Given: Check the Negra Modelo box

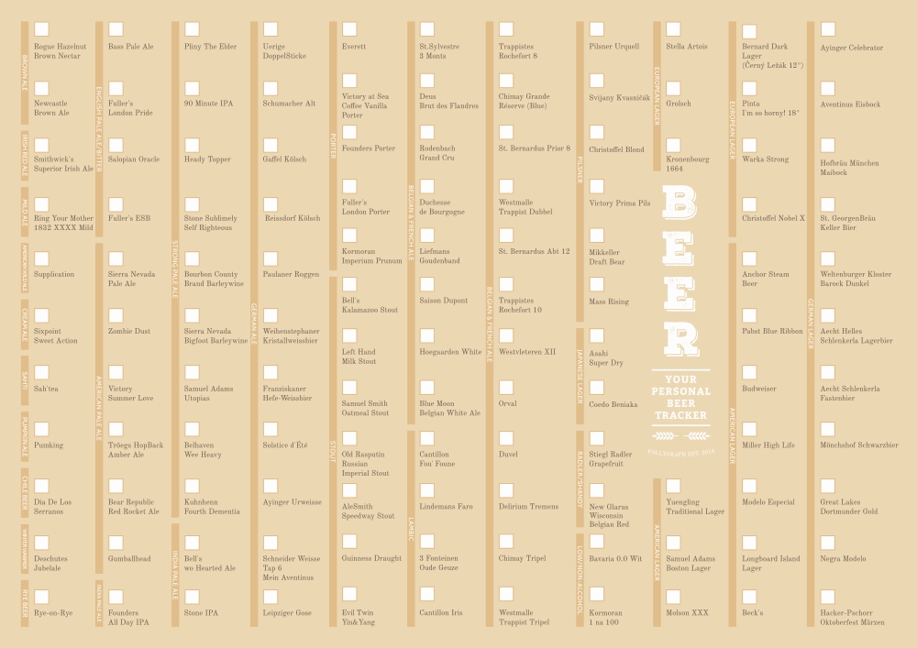Looking at the screenshot, I should (x=827, y=543).
